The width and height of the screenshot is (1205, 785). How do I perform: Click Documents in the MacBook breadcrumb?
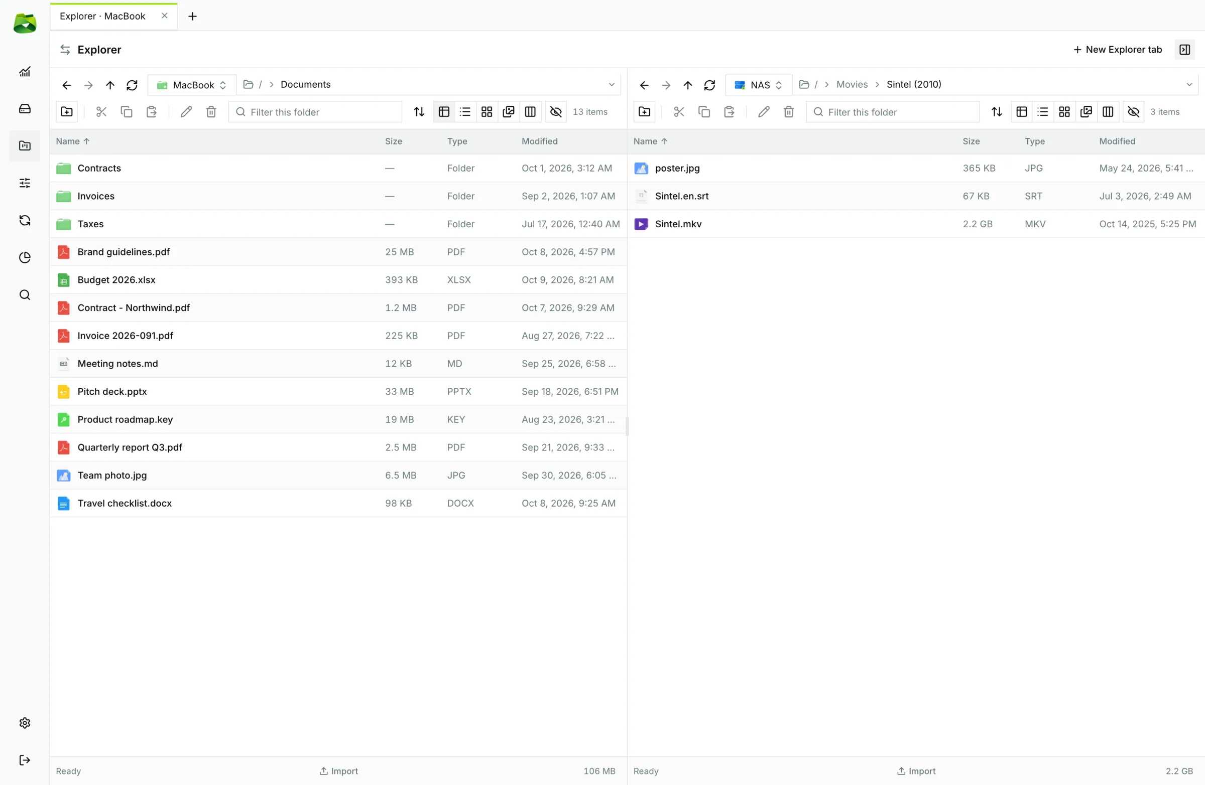(x=305, y=84)
